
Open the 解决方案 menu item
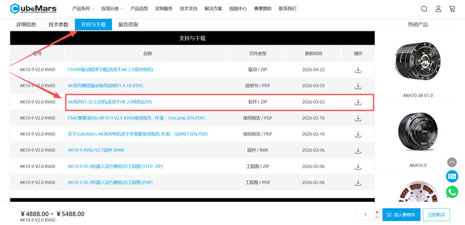point(213,9)
